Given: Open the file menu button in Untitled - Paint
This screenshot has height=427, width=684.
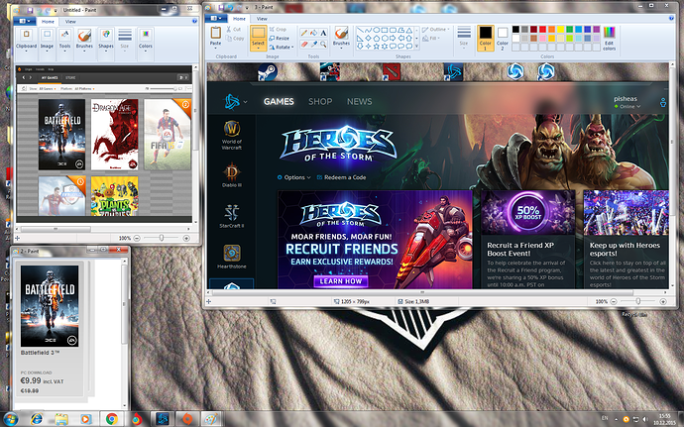Looking at the screenshot, I should (25, 21).
